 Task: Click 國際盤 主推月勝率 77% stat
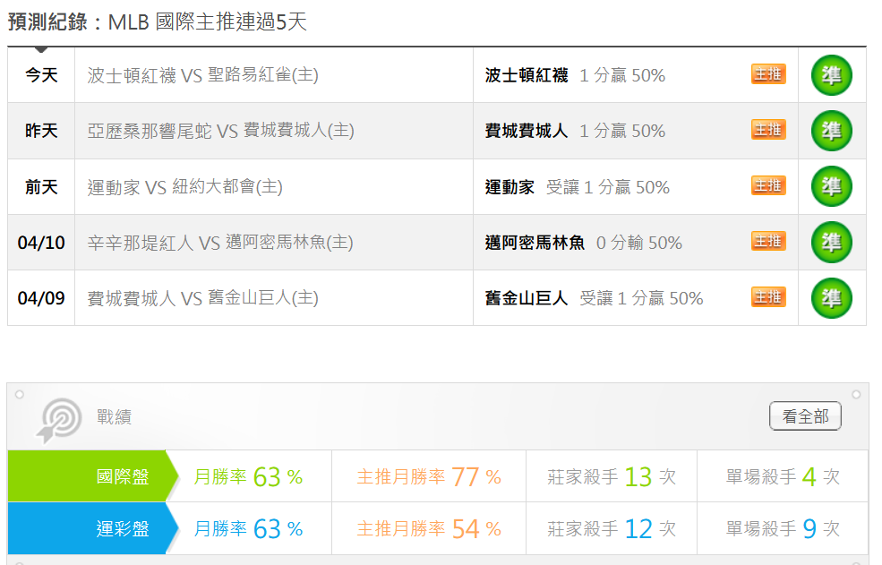click(x=429, y=477)
